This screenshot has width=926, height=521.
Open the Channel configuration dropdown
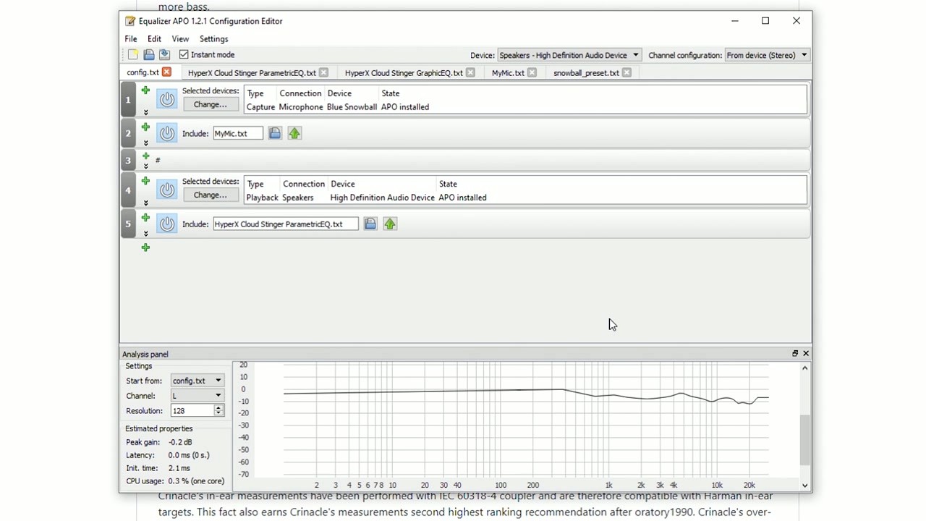point(803,54)
